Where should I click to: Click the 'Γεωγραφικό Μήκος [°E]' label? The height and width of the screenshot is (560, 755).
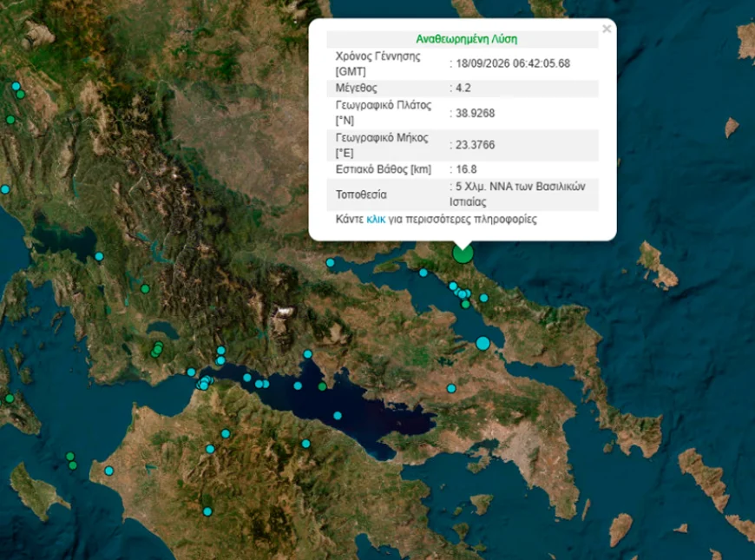[382, 145]
